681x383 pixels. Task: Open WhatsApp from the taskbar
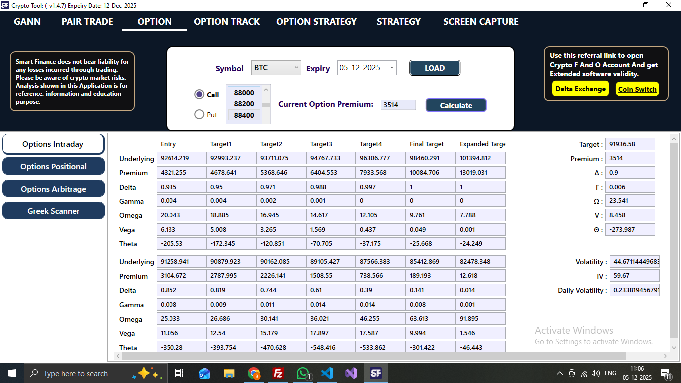point(303,373)
